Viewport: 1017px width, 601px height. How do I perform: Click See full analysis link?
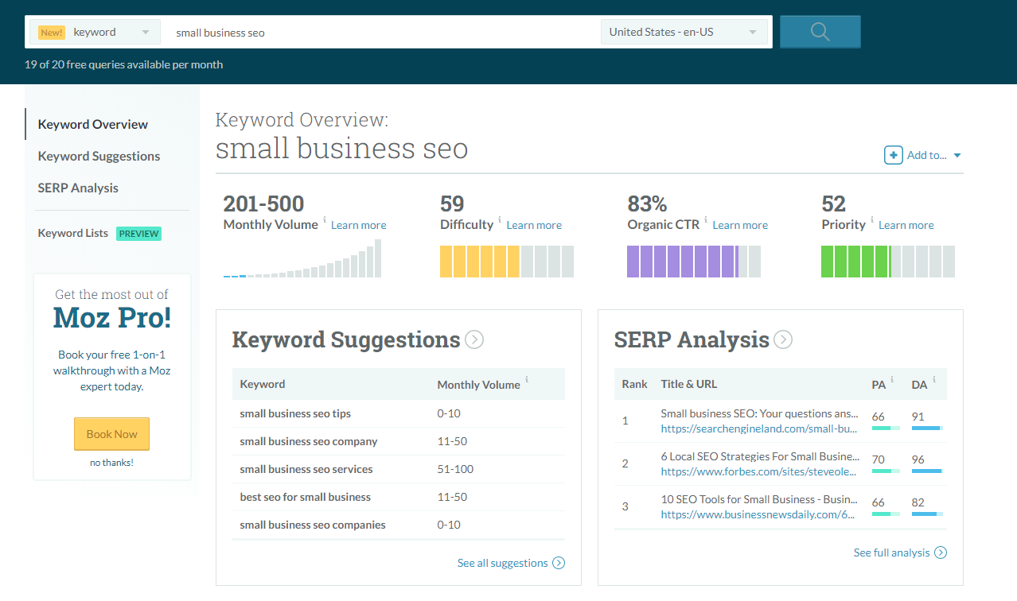[x=891, y=553]
